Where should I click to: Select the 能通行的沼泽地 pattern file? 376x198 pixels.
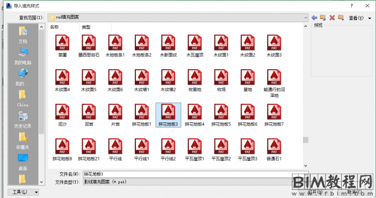coord(274,83)
